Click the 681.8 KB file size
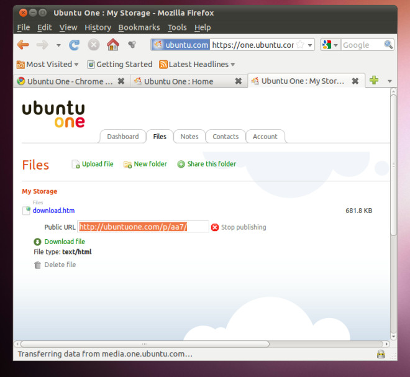This screenshot has width=410, height=377. point(359,211)
